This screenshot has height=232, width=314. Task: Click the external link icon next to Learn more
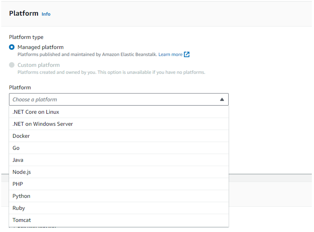(x=187, y=54)
